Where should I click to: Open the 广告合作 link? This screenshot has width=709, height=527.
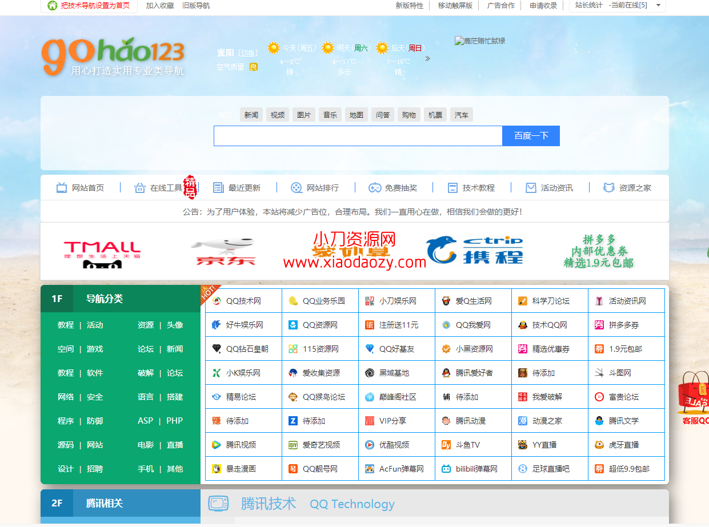pyautogui.click(x=501, y=6)
